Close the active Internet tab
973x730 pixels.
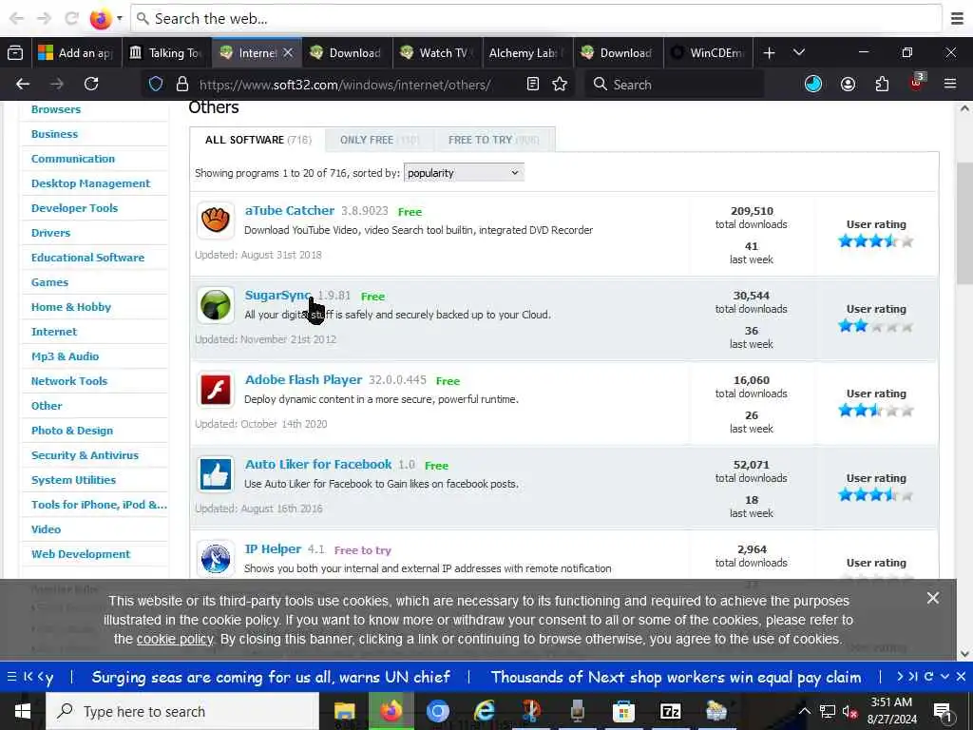pyautogui.click(x=288, y=53)
